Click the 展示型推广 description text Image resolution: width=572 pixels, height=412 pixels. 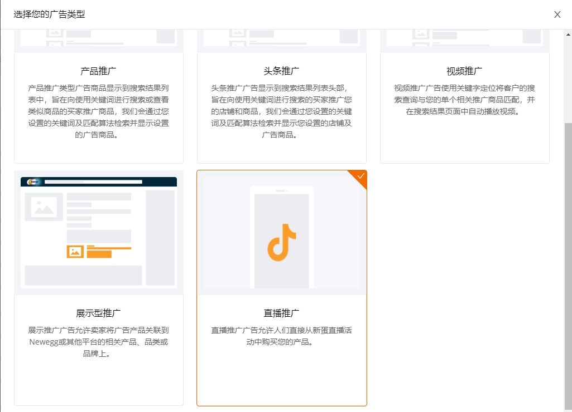coord(98,342)
